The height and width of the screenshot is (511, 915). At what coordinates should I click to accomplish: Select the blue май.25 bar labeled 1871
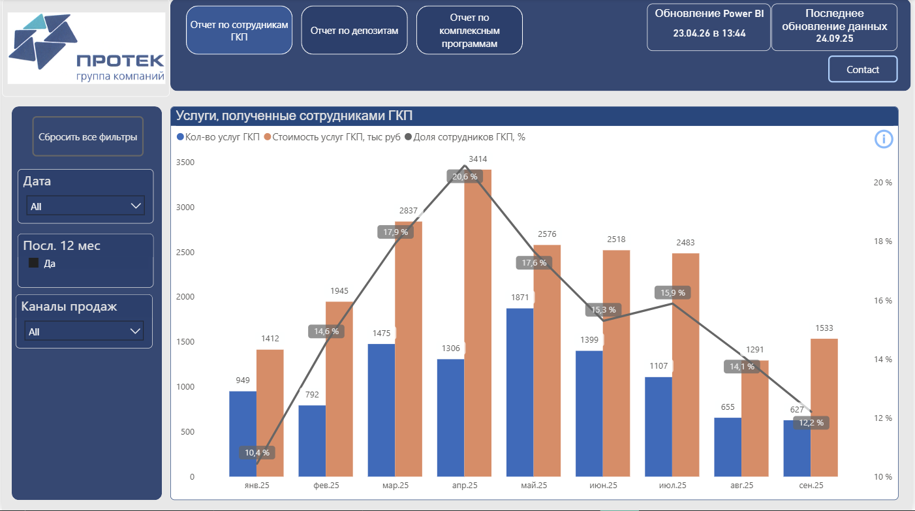click(x=520, y=392)
